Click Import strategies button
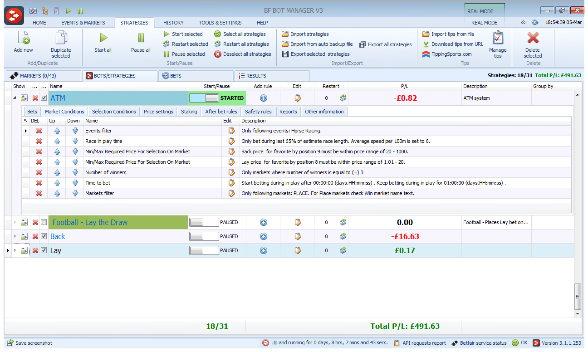 [305, 34]
